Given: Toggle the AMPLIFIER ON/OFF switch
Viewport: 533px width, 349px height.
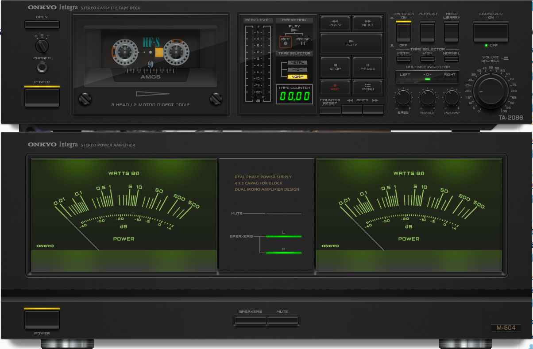Looking at the screenshot, I should [403, 32].
